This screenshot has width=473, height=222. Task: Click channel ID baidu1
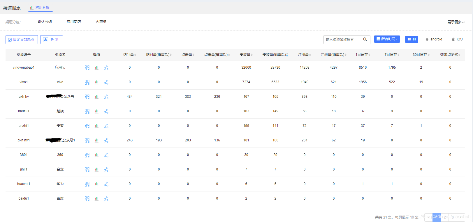(24, 198)
